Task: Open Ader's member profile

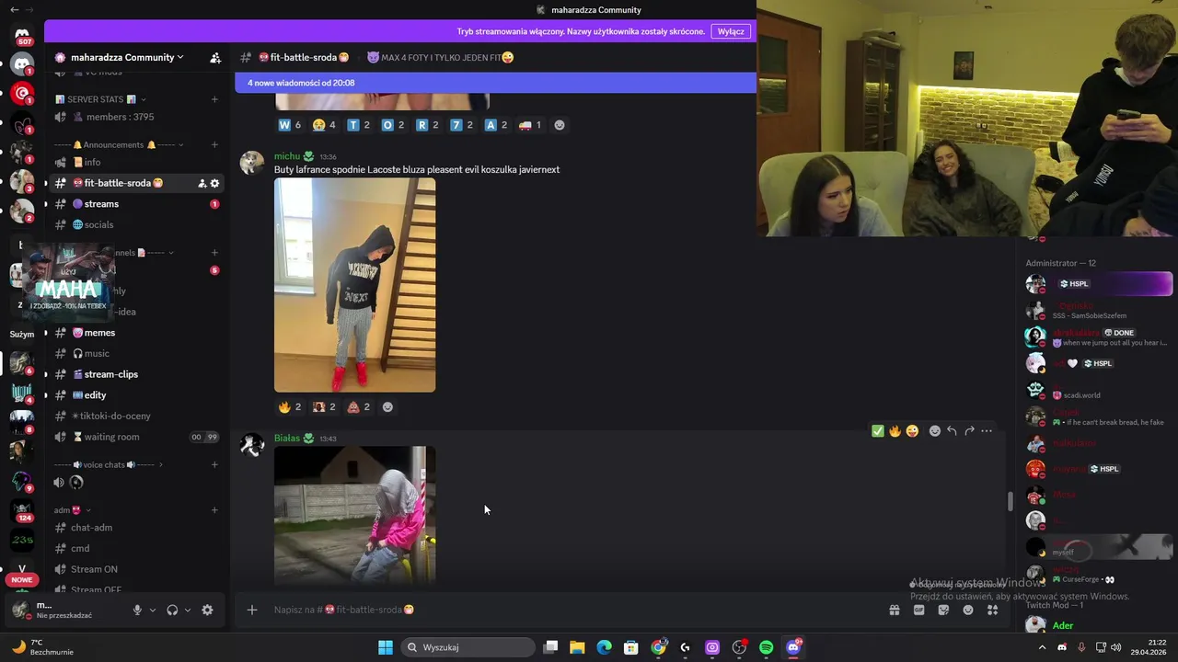Action: click(1099, 625)
